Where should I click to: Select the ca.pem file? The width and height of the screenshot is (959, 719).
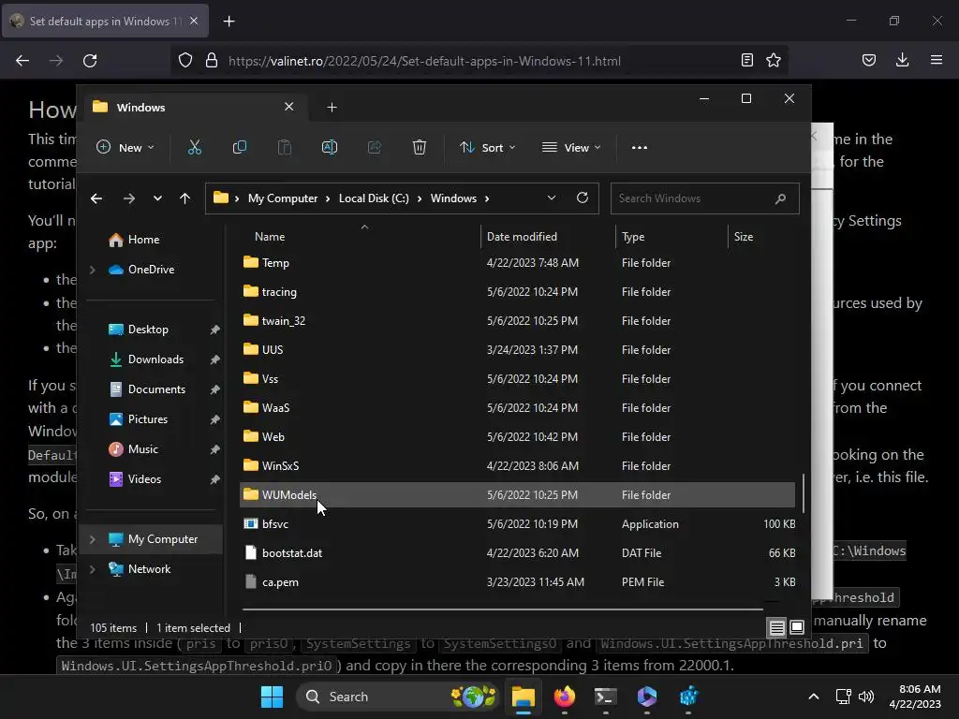[x=517, y=582]
